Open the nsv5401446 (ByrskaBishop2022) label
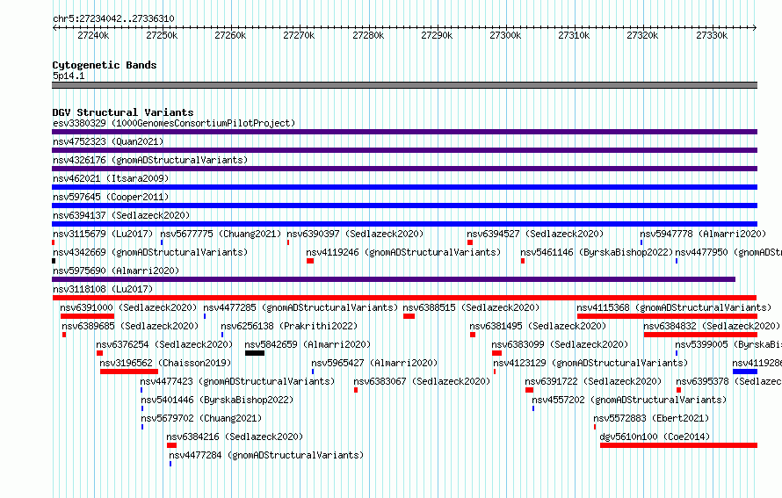The image size is (782, 498). [217, 400]
